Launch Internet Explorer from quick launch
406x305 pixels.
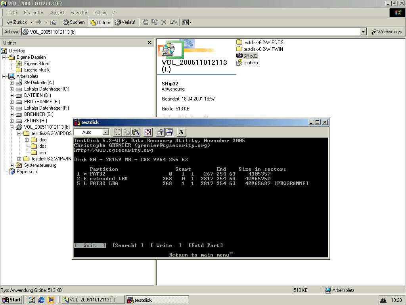[41, 300]
